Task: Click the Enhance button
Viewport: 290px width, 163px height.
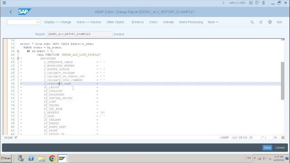Action: [x=138, y=22]
